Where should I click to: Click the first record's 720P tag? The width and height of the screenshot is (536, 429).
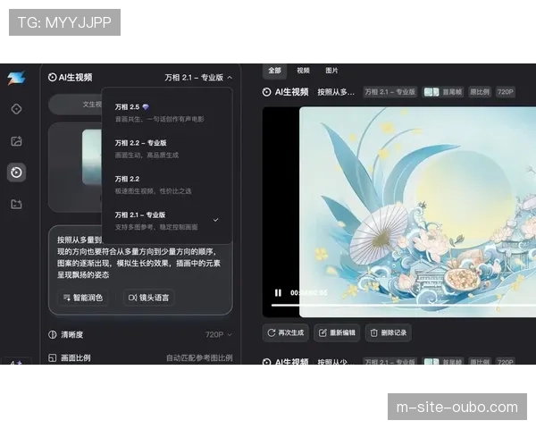[506, 92]
